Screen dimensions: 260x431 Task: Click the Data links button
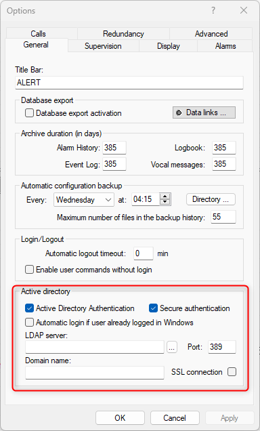(x=204, y=112)
